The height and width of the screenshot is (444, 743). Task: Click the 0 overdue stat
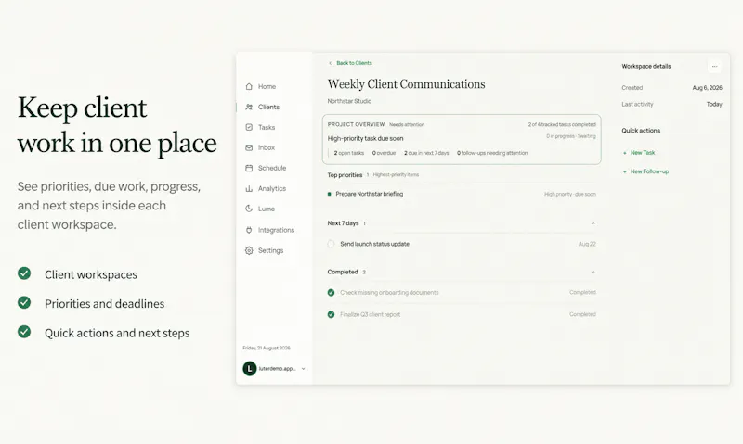[x=384, y=153]
